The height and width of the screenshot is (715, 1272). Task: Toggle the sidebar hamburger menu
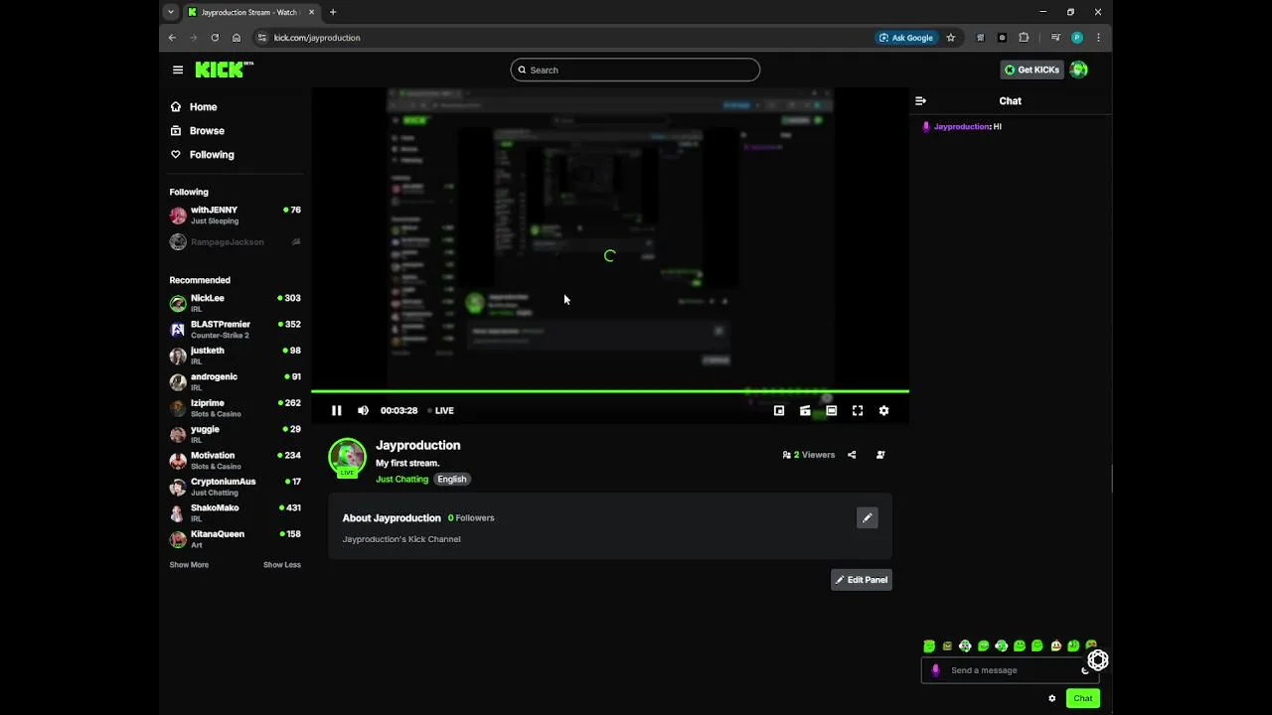(178, 70)
